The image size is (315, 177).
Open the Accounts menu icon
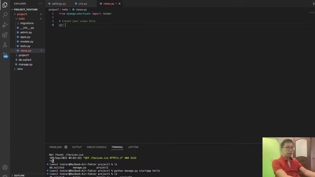point(5,167)
